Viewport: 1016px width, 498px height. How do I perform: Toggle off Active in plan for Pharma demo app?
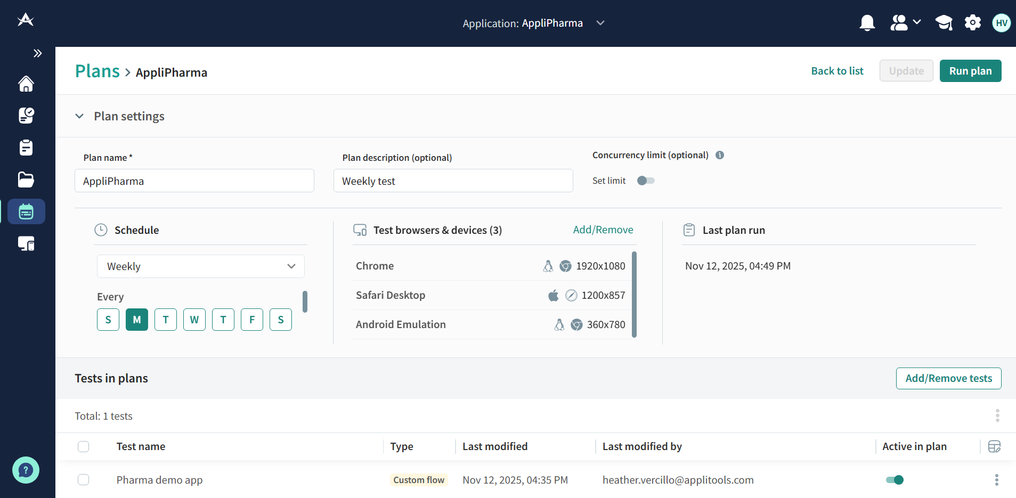point(895,480)
